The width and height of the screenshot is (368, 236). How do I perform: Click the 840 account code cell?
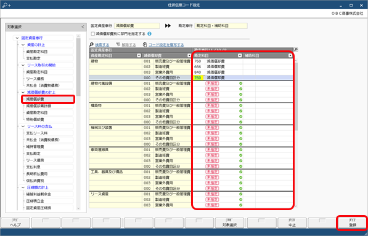coord(198,73)
